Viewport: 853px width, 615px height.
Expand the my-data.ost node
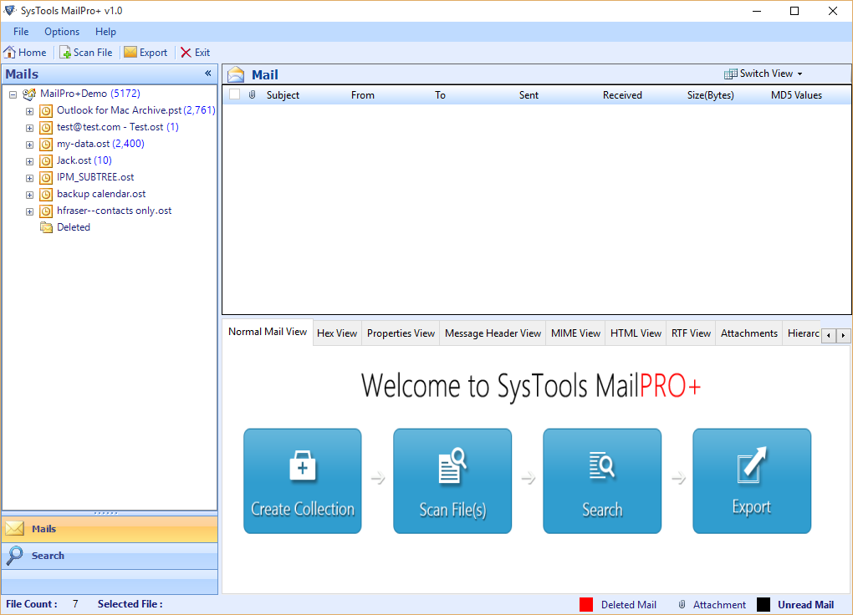[30, 145]
